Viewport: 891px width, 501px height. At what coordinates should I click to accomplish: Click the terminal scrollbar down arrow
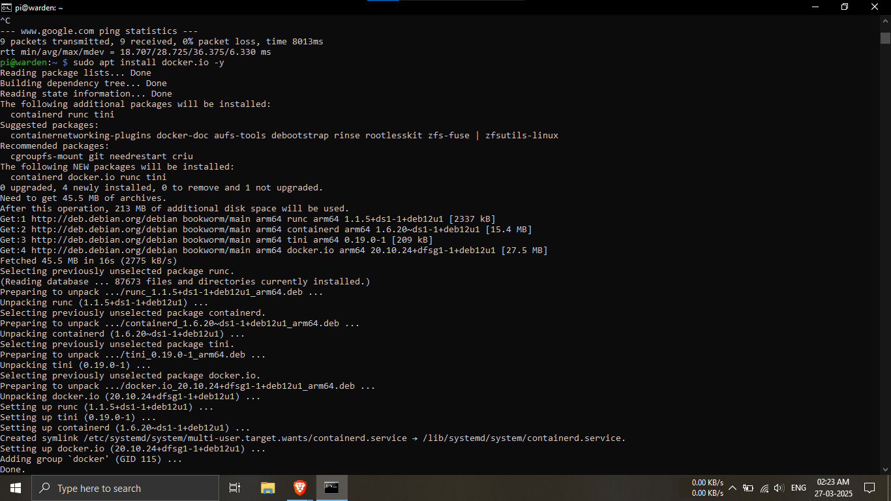pos(885,469)
